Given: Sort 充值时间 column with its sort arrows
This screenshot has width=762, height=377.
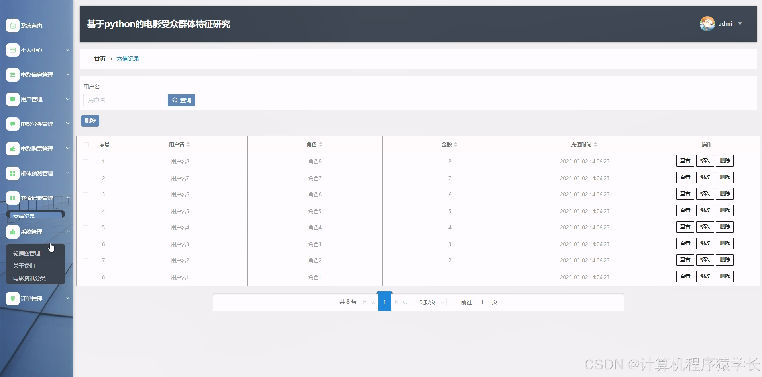Looking at the screenshot, I should point(595,144).
